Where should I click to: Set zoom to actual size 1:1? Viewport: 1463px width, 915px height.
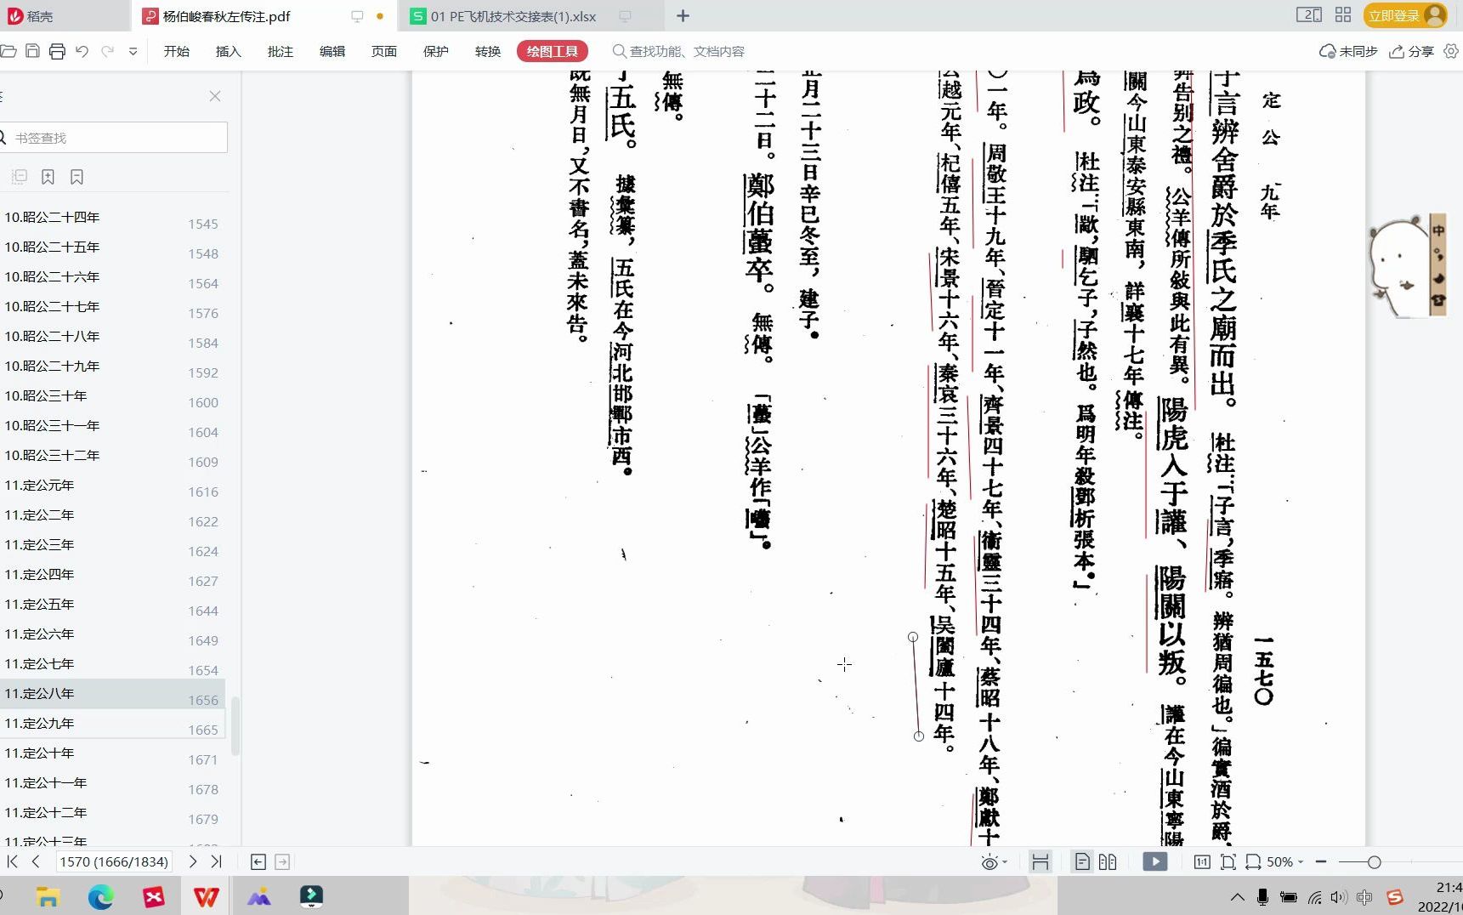pyautogui.click(x=1202, y=862)
